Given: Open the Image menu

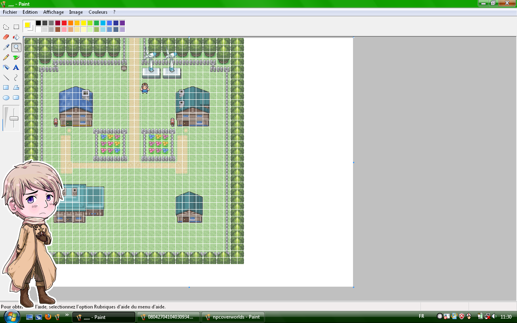Looking at the screenshot, I should (x=76, y=12).
